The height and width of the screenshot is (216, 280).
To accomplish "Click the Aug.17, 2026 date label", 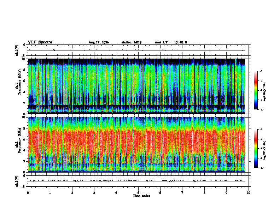I will pos(99,42).
